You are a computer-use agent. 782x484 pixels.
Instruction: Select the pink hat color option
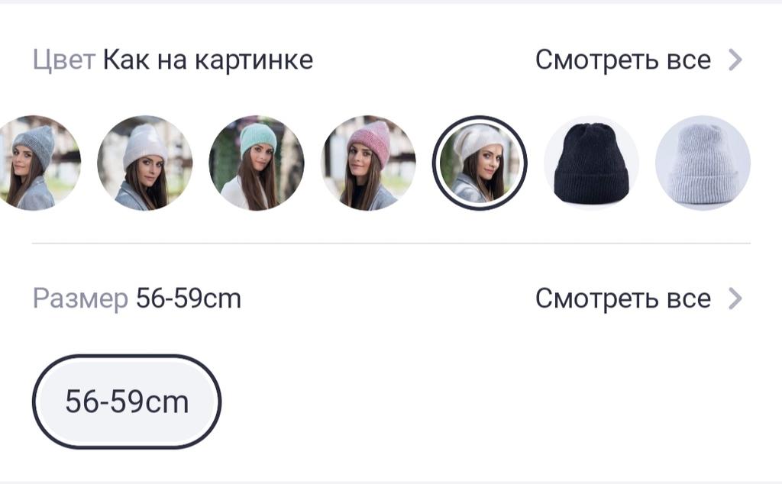click(x=368, y=163)
